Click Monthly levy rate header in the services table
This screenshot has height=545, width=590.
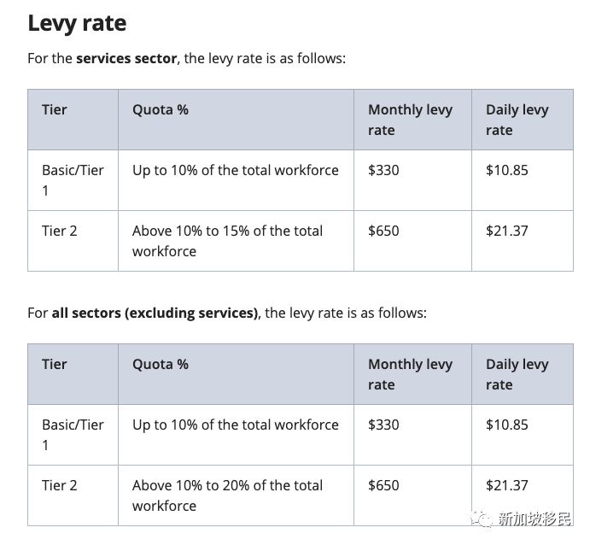[x=410, y=120]
